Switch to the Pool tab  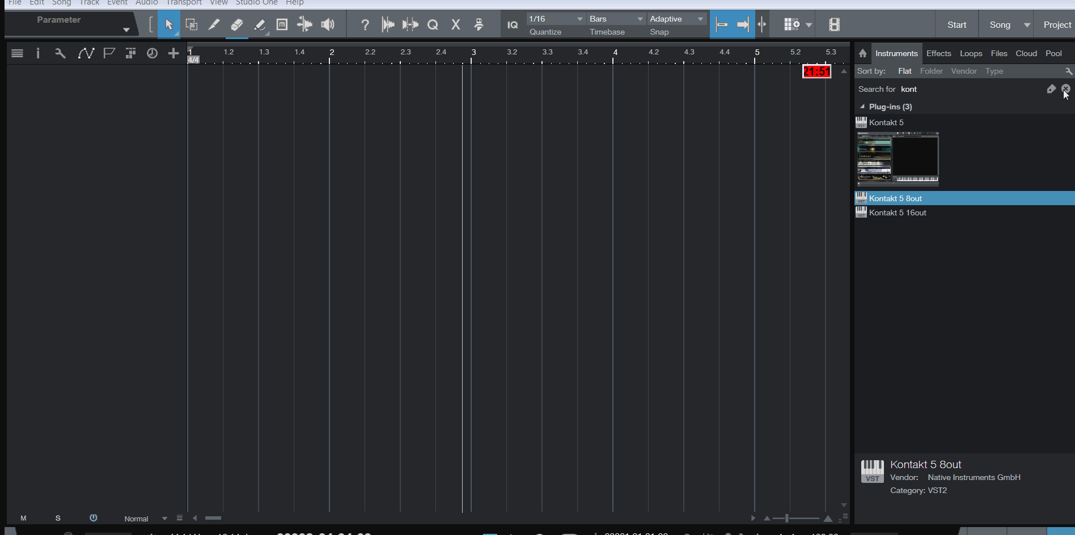point(1053,53)
